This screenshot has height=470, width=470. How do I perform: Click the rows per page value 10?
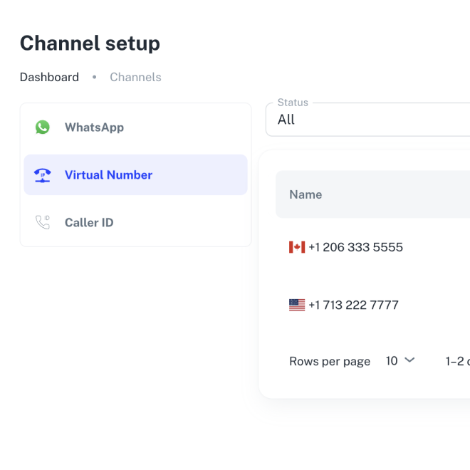click(x=392, y=361)
